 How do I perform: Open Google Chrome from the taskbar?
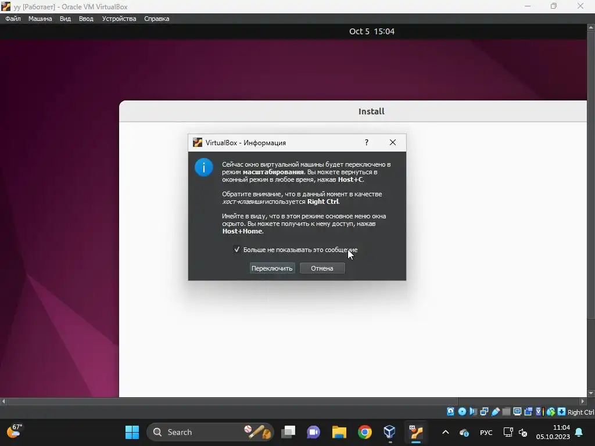[365, 432]
